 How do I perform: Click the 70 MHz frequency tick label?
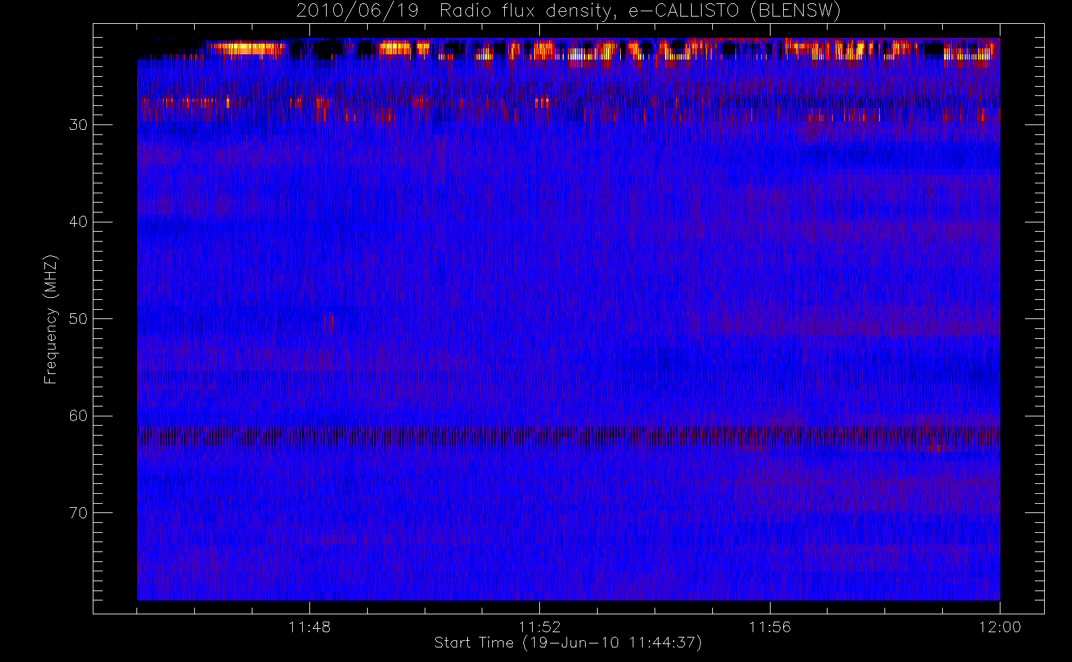[78, 513]
